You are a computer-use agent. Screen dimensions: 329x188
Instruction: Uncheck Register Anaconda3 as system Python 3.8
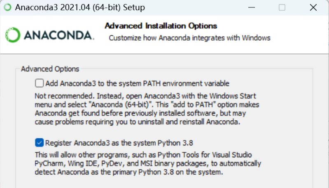(40, 143)
